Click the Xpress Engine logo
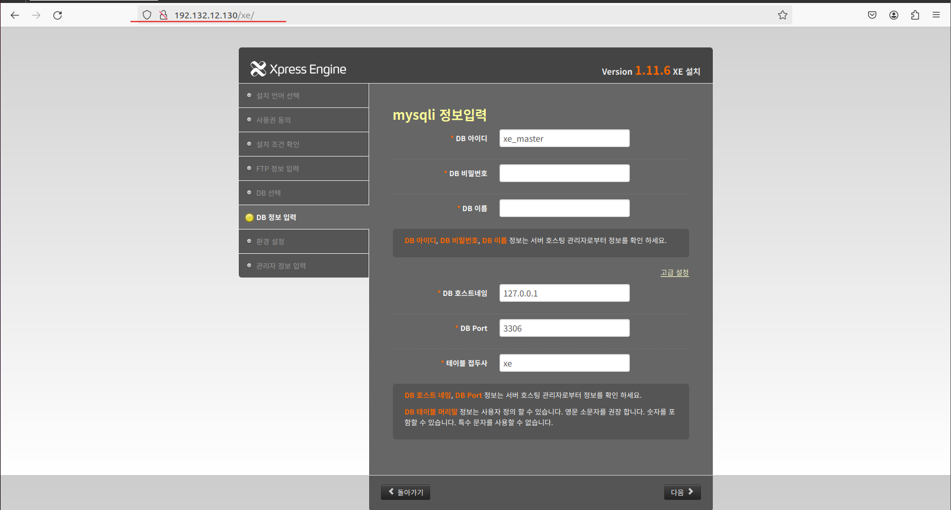Screen dimensions: 951x510 point(298,69)
